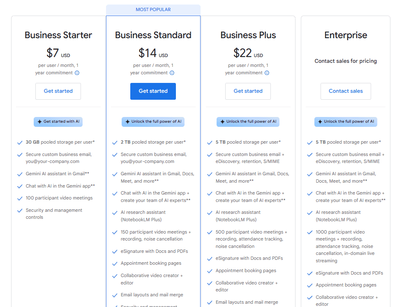Click checkmark beside 2 TB pooled storage
Image resolution: width=397 pixels, height=307 pixels.
[115, 143]
